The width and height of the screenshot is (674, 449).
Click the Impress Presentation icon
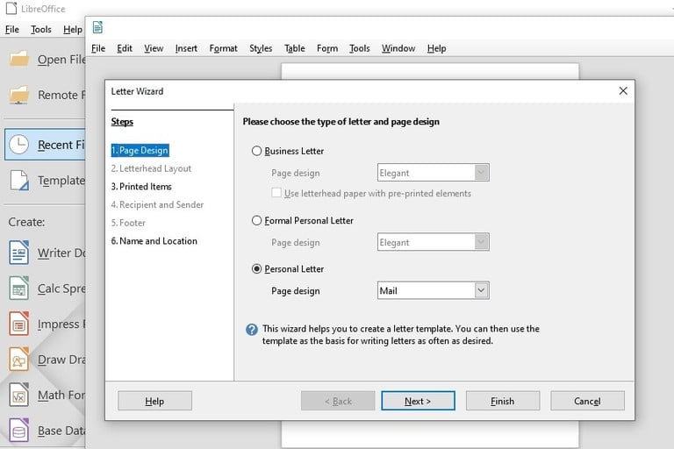19,324
